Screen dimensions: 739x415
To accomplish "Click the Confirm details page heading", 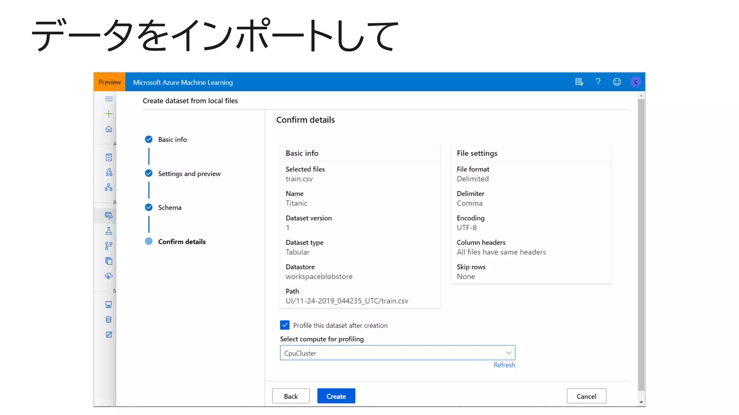I will tap(306, 120).
